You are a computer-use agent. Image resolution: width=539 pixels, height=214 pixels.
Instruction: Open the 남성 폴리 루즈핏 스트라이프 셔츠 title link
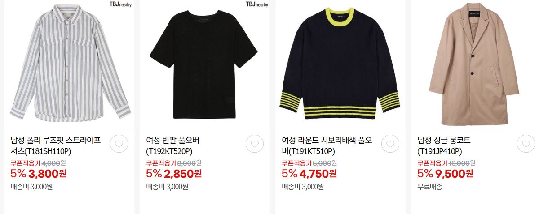point(56,146)
